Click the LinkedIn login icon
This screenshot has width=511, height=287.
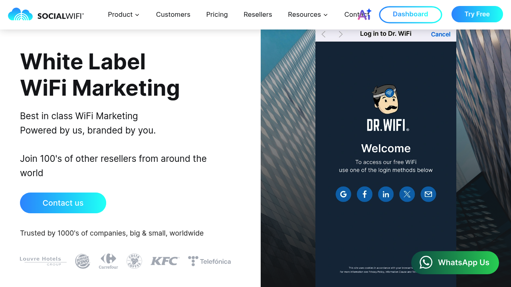pos(386,194)
